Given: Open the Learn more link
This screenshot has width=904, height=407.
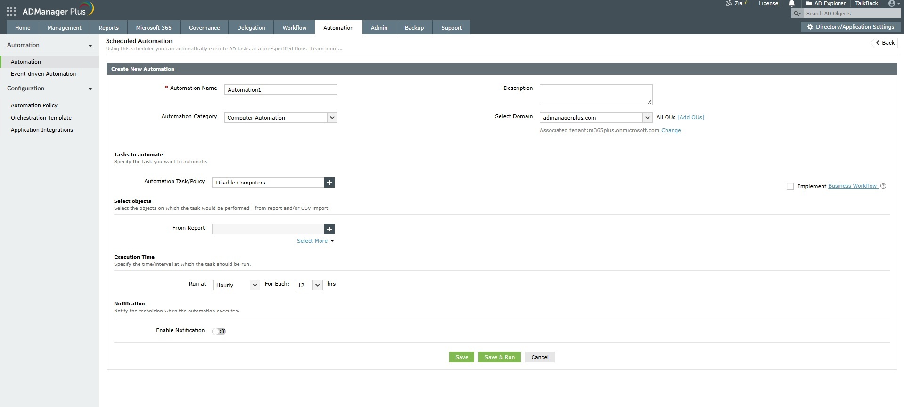Looking at the screenshot, I should 326,49.
